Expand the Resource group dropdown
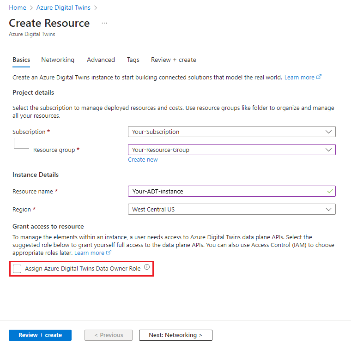The width and height of the screenshot is (351, 350). click(231, 150)
